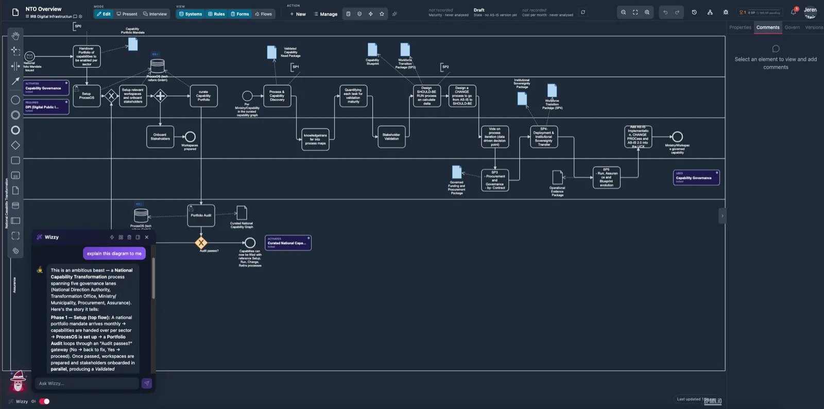Mute Wizzy speaker sound

point(33,401)
